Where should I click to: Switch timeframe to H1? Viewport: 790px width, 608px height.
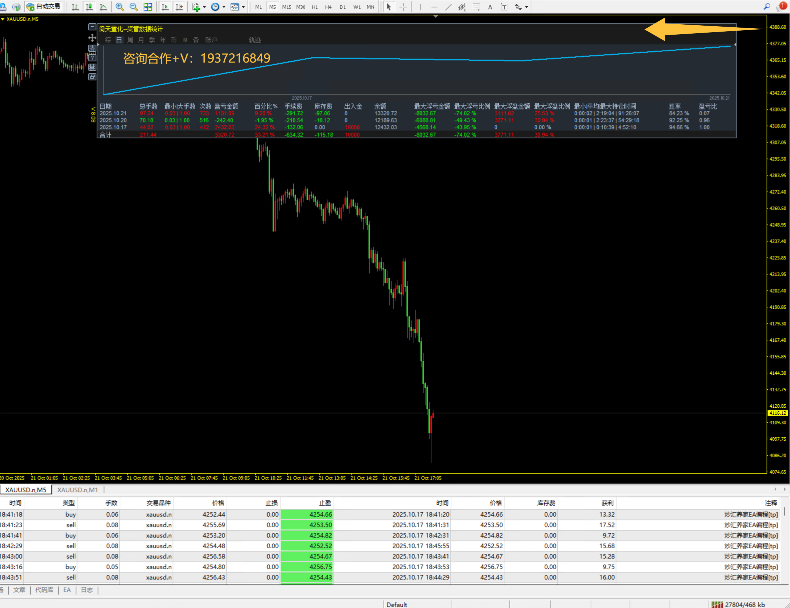point(315,7)
